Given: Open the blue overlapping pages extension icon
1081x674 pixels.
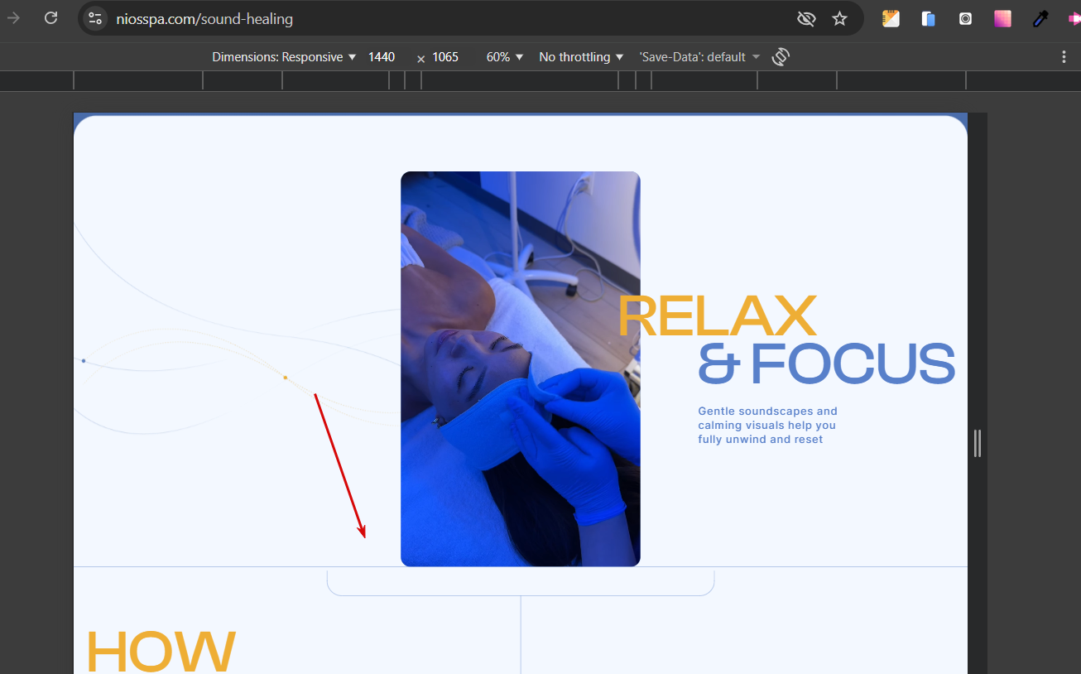Looking at the screenshot, I should click(928, 18).
